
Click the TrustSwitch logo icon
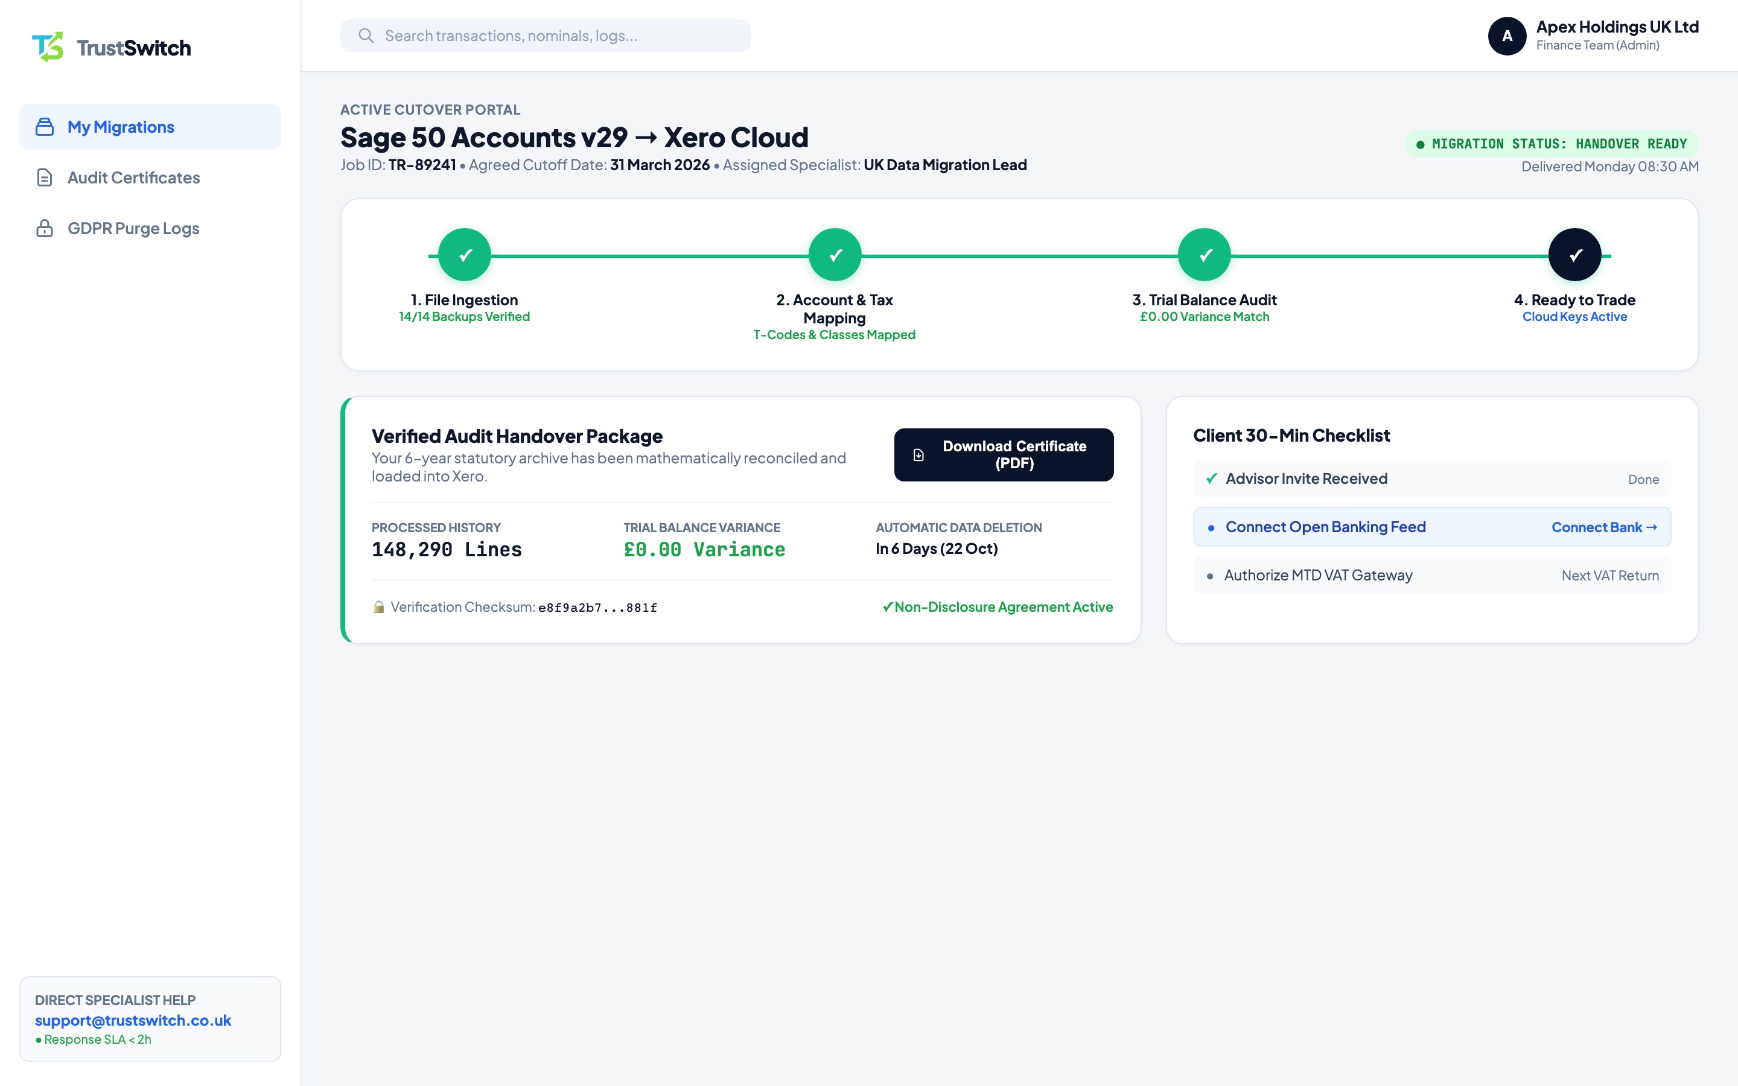point(48,48)
